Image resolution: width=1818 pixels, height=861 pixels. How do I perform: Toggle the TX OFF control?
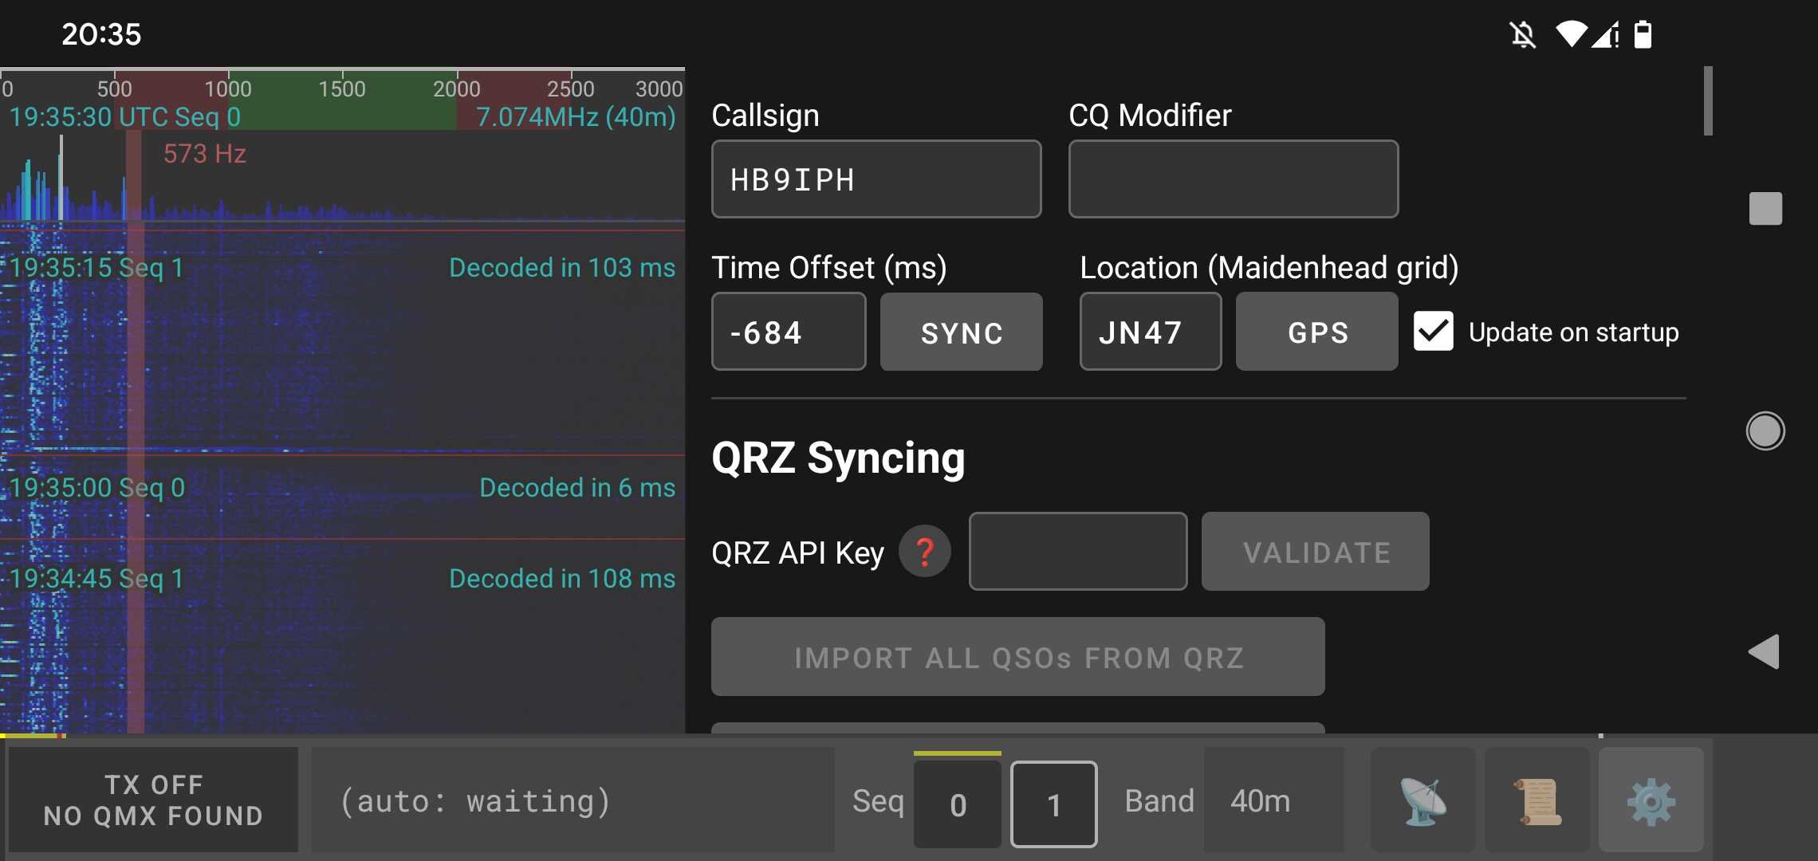click(x=154, y=800)
